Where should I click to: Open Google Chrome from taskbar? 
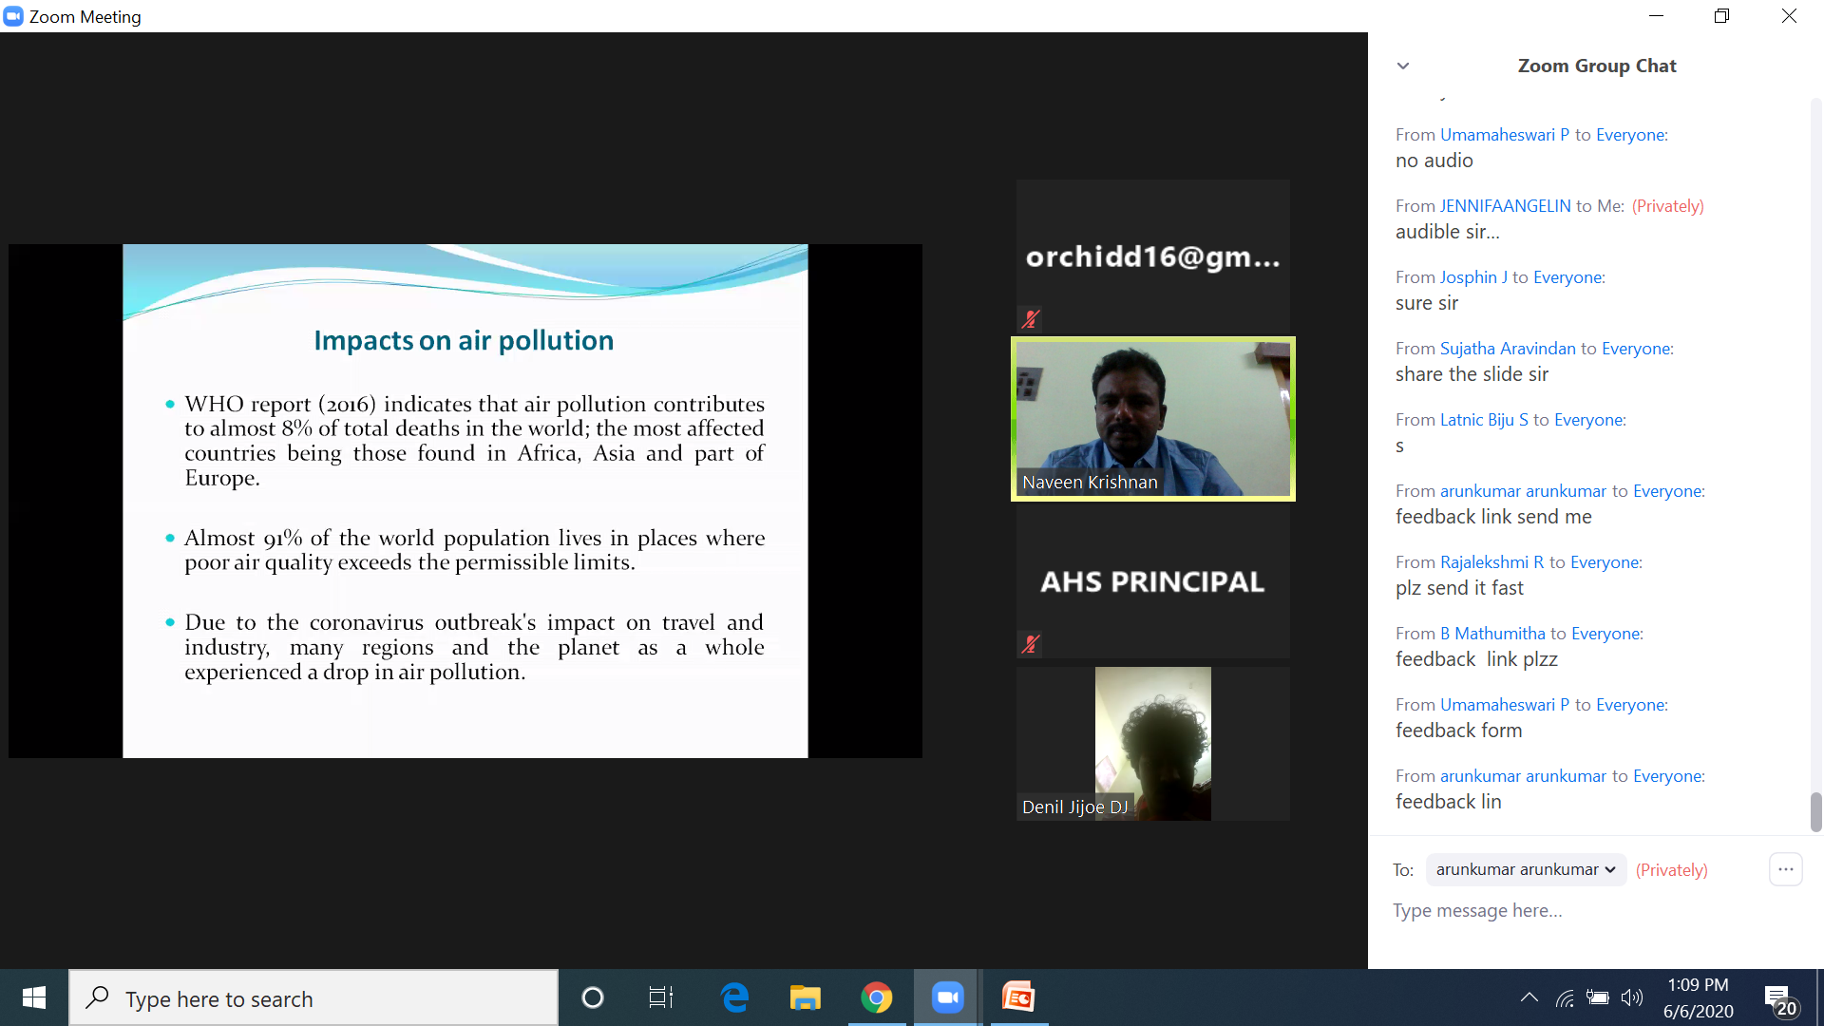click(x=876, y=997)
